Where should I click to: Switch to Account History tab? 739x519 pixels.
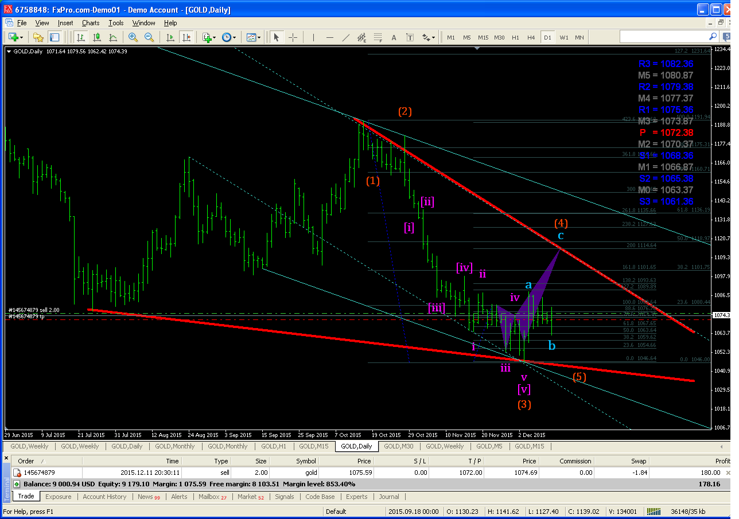coord(104,497)
